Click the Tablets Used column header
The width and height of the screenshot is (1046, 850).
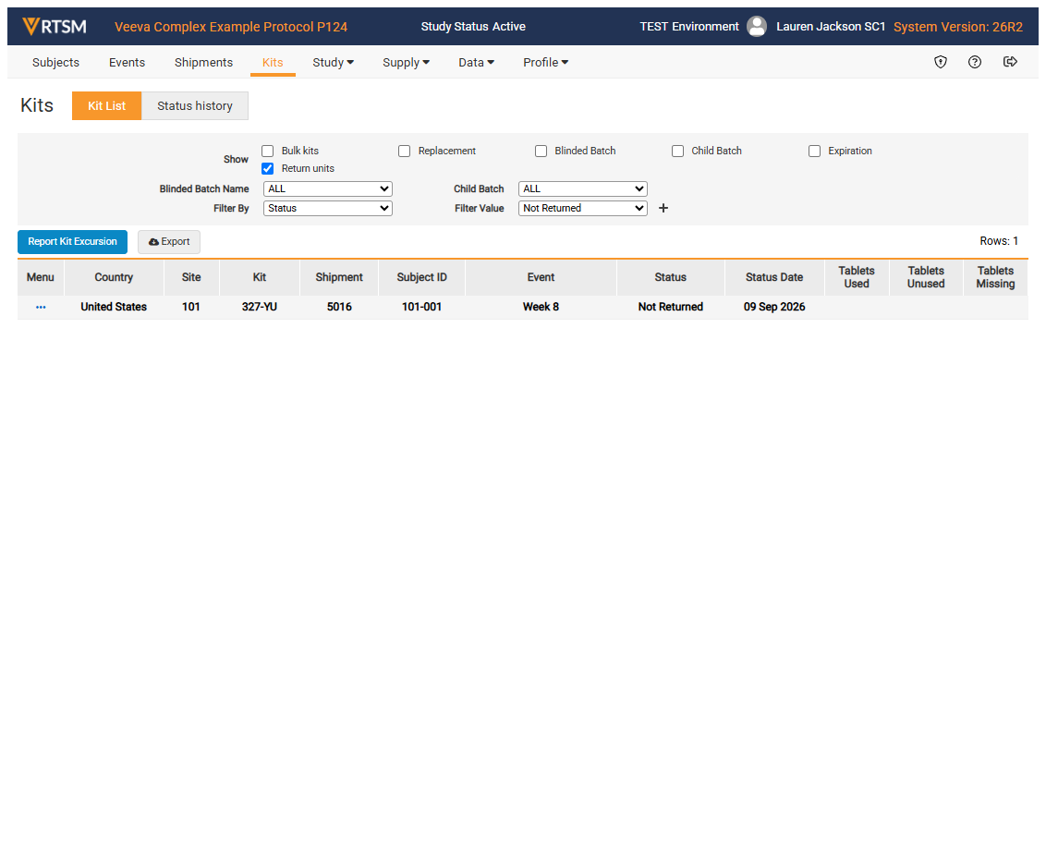(x=857, y=277)
